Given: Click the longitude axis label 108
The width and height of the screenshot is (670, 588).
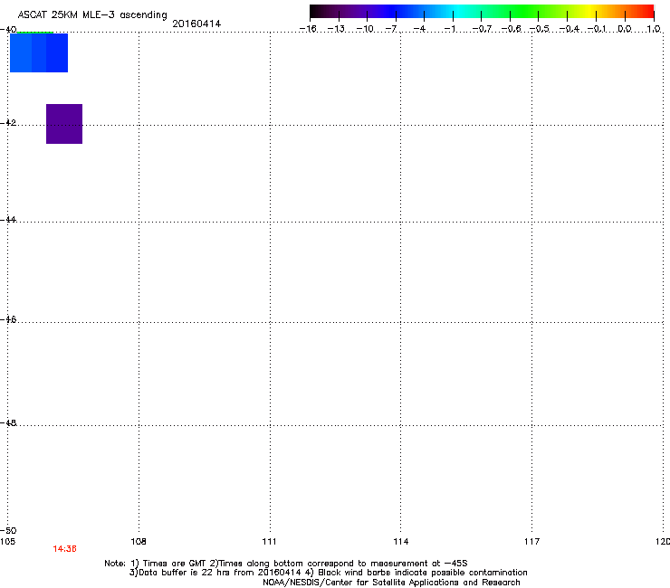Looking at the screenshot, I should (x=139, y=542).
